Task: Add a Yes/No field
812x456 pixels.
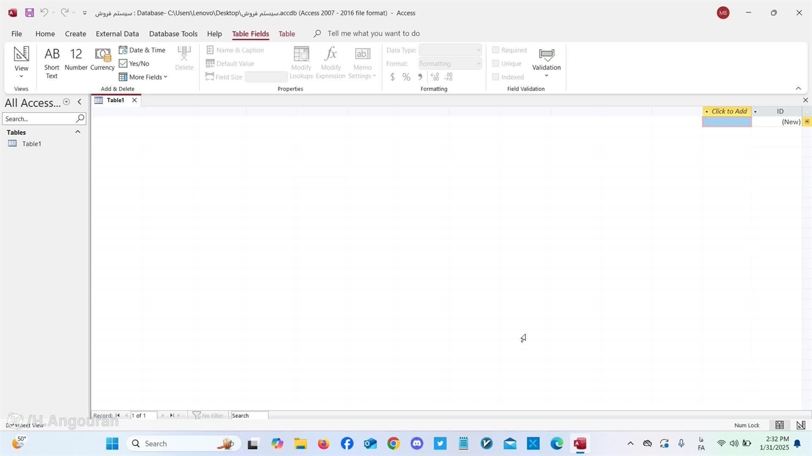Action: coord(134,63)
